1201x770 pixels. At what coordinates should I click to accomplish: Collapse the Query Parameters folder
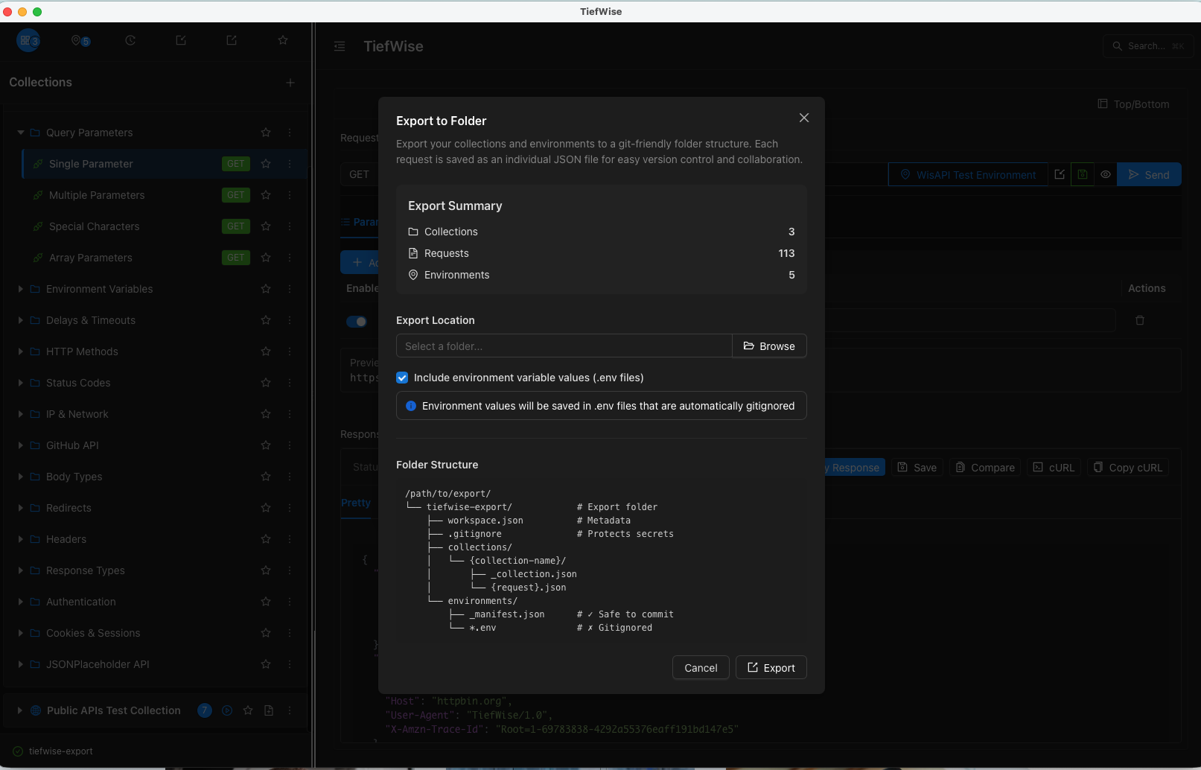tap(21, 133)
